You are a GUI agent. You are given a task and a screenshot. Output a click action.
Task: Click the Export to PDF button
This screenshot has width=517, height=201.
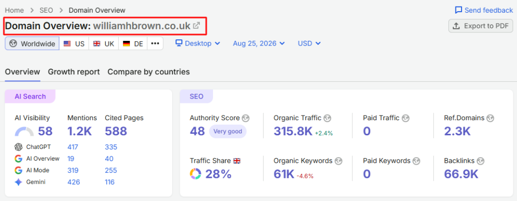pyautogui.click(x=481, y=26)
